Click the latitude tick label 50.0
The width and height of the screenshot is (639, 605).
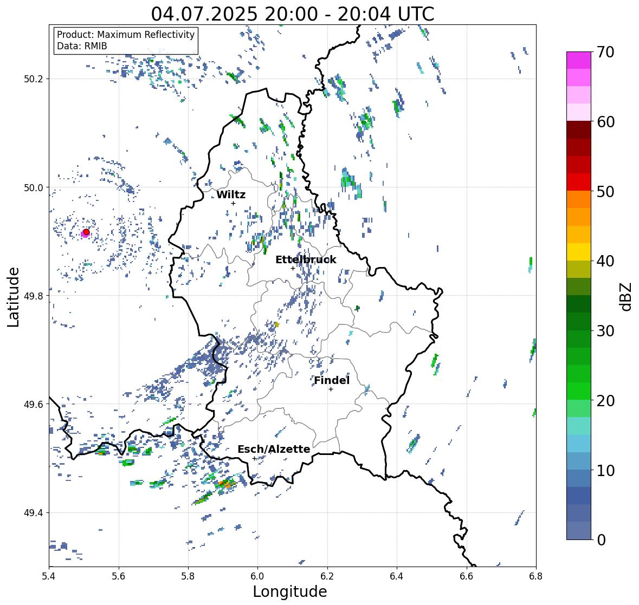coord(34,188)
